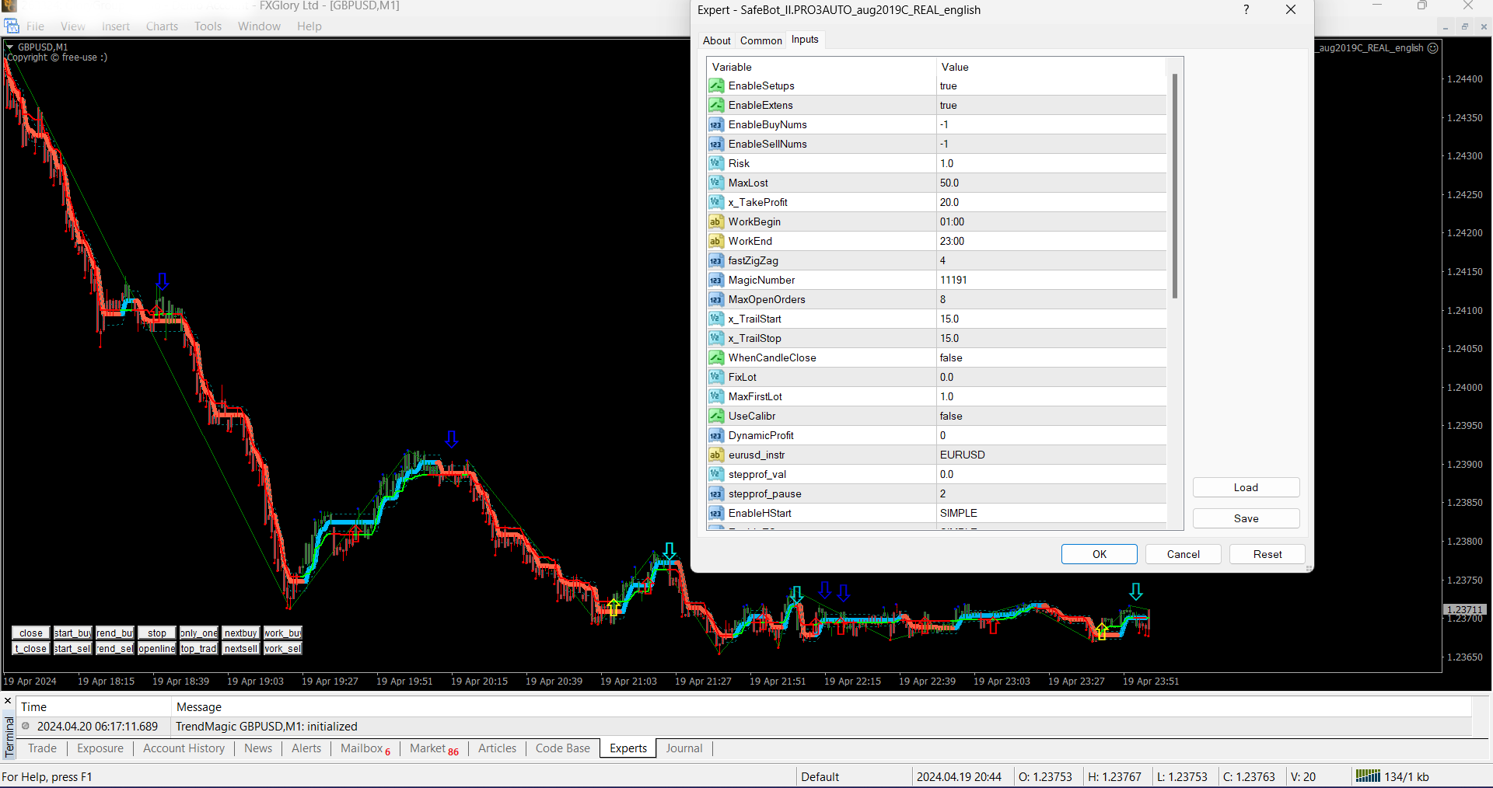
Task: Switch to the Common tab
Action: pos(760,40)
